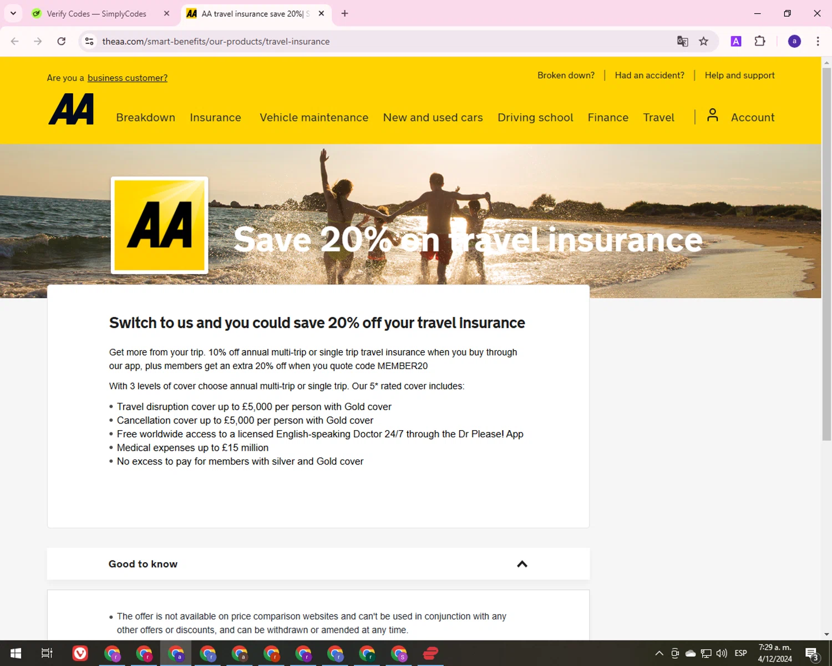Go back to previous page
The width and height of the screenshot is (832, 666).
(x=15, y=42)
